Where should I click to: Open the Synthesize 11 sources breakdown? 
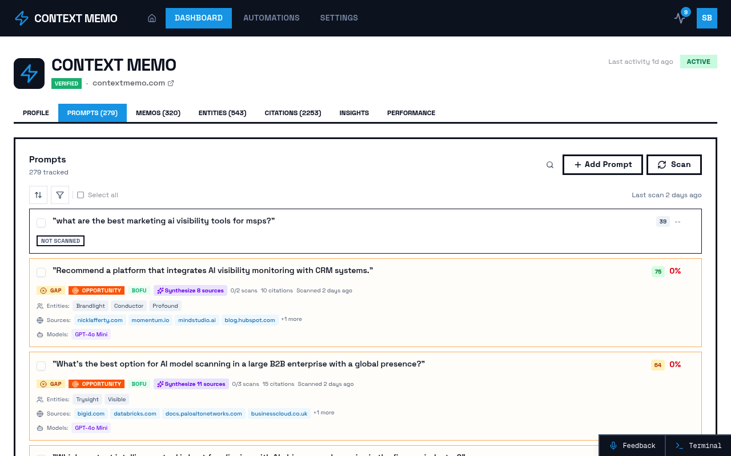191,384
